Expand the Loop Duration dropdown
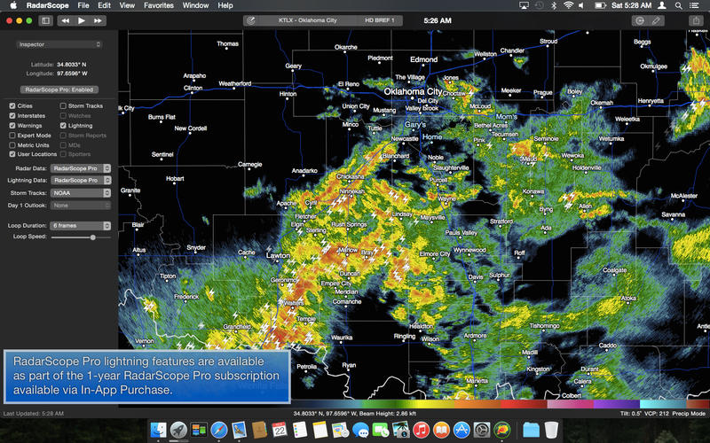The width and height of the screenshot is (710, 443). [x=81, y=225]
